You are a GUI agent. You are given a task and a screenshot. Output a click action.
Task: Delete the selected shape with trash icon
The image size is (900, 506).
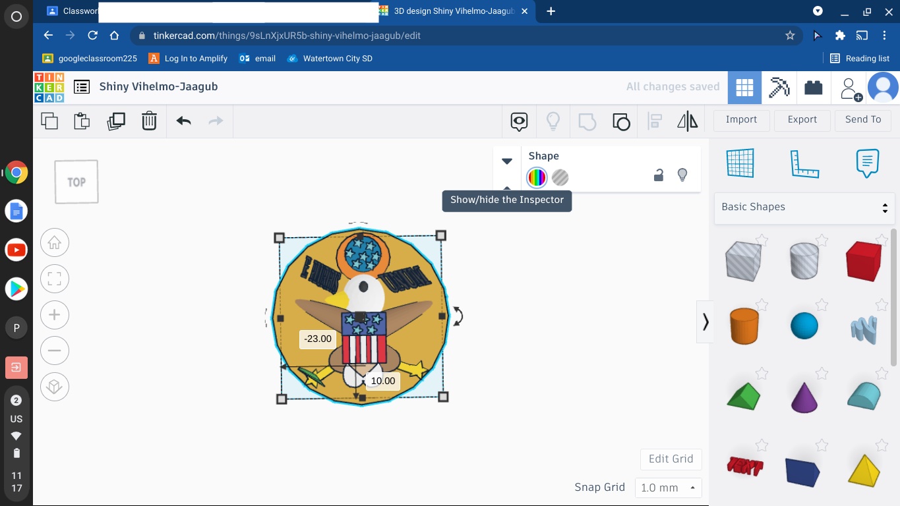coord(149,121)
